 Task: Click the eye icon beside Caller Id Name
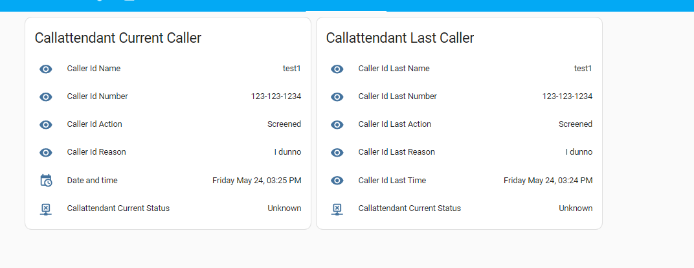coord(46,69)
